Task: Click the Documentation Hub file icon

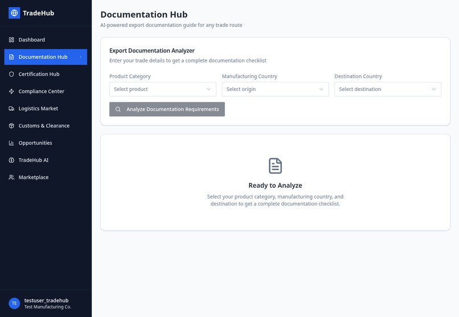Action: point(11,57)
